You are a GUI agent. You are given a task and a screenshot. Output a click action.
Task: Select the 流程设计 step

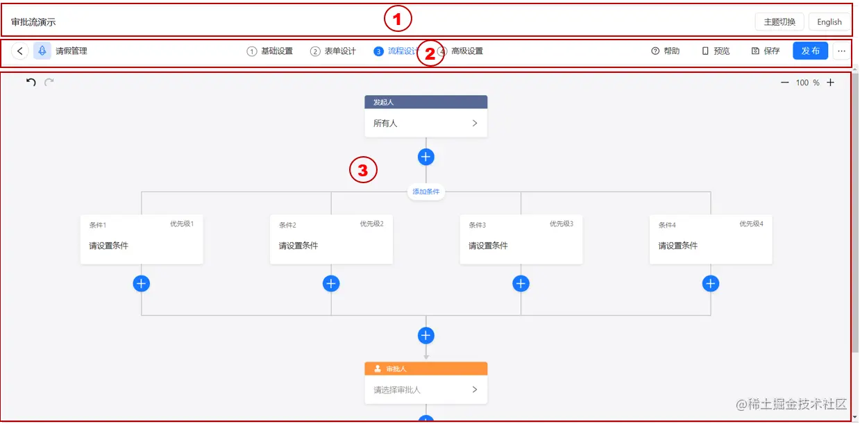pos(396,51)
